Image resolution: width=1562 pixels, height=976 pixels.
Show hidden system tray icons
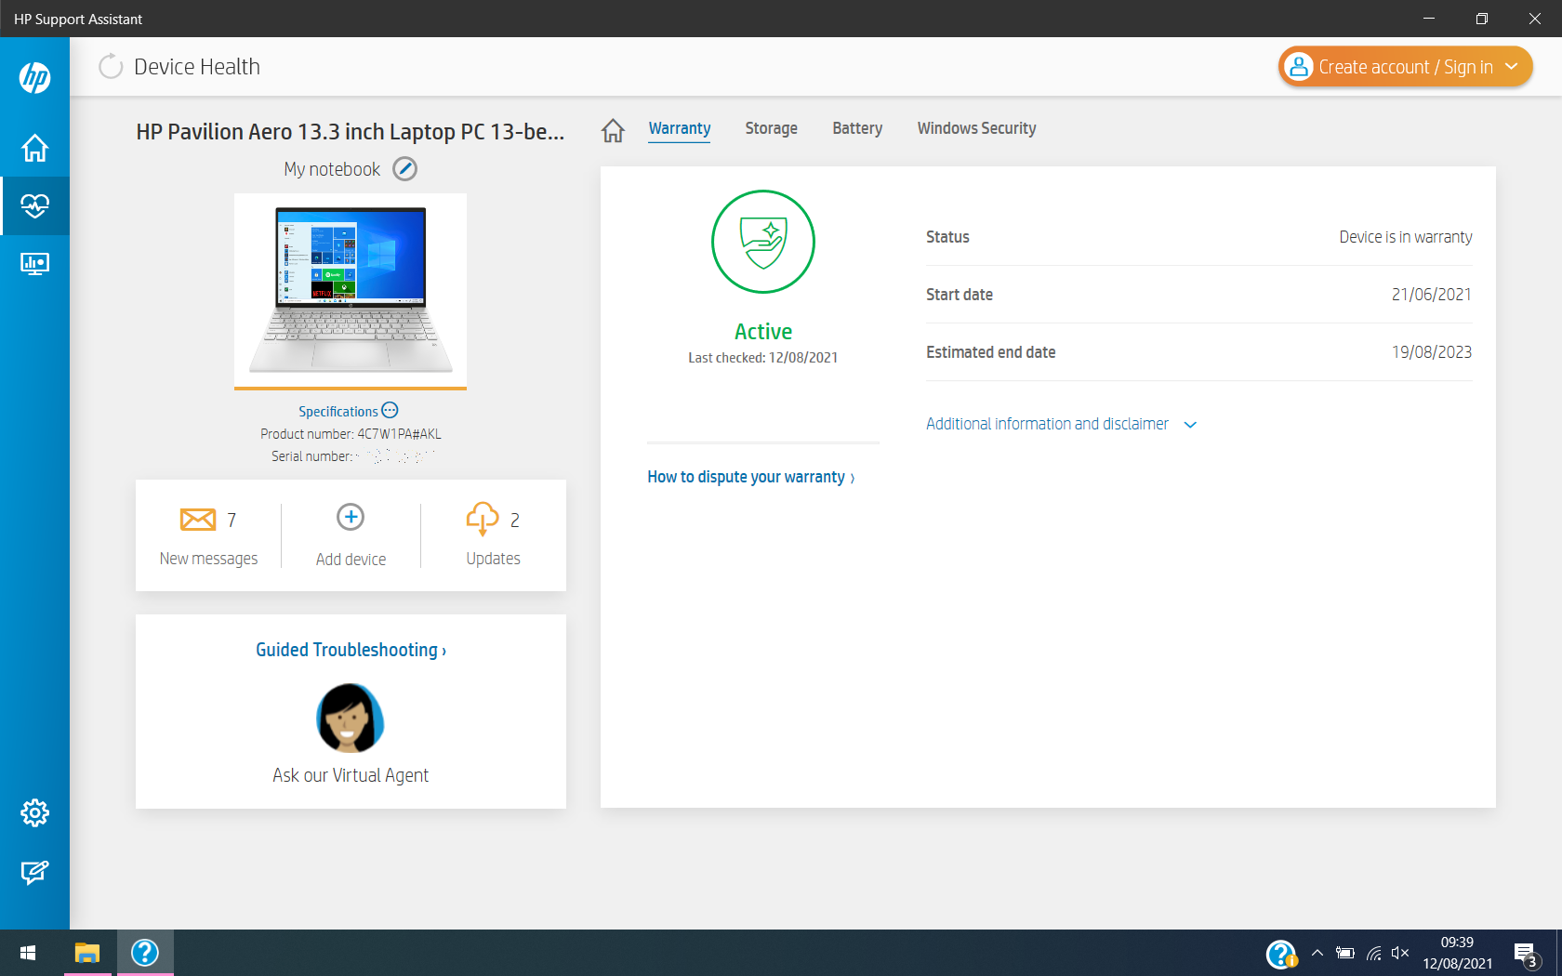pyautogui.click(x=1317, y=953)
